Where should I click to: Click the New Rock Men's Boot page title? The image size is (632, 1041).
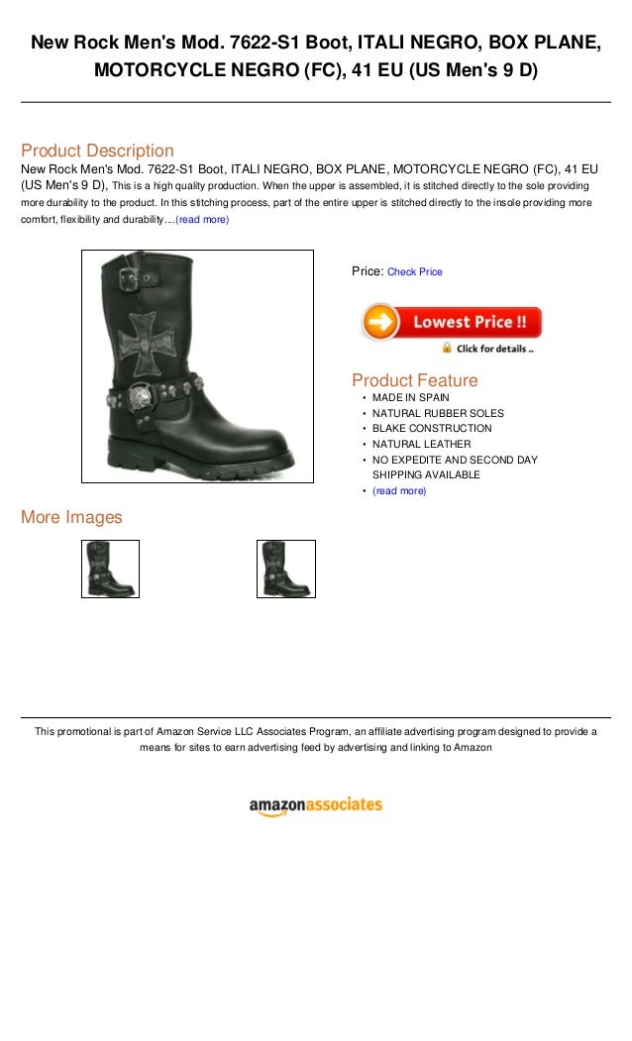[316, 55]
